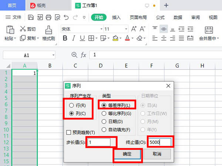This screenshot has width=222, height=166.
Task: Open the font color dropdown arrow
Action: [132, 38]
